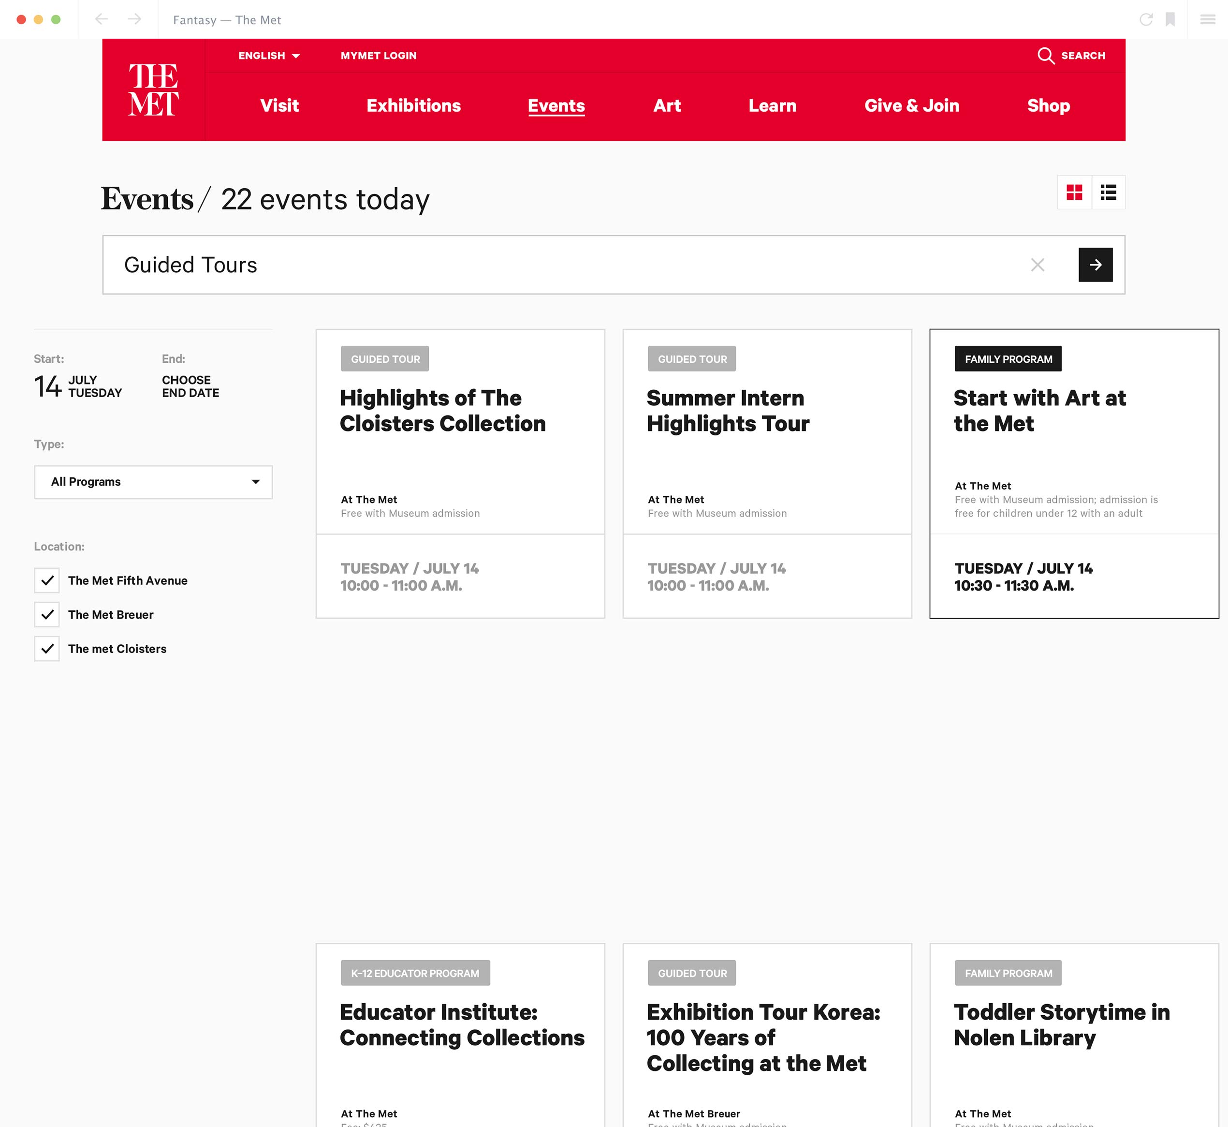Image resolution: width=1228 pixels, height=1127 pixels.
Task: Click the SEARCH label
Action: (1083, 56)
